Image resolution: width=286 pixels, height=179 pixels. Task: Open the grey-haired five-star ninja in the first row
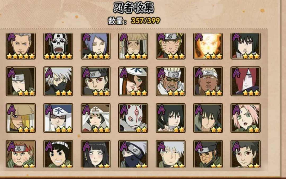tap(21, 46)
